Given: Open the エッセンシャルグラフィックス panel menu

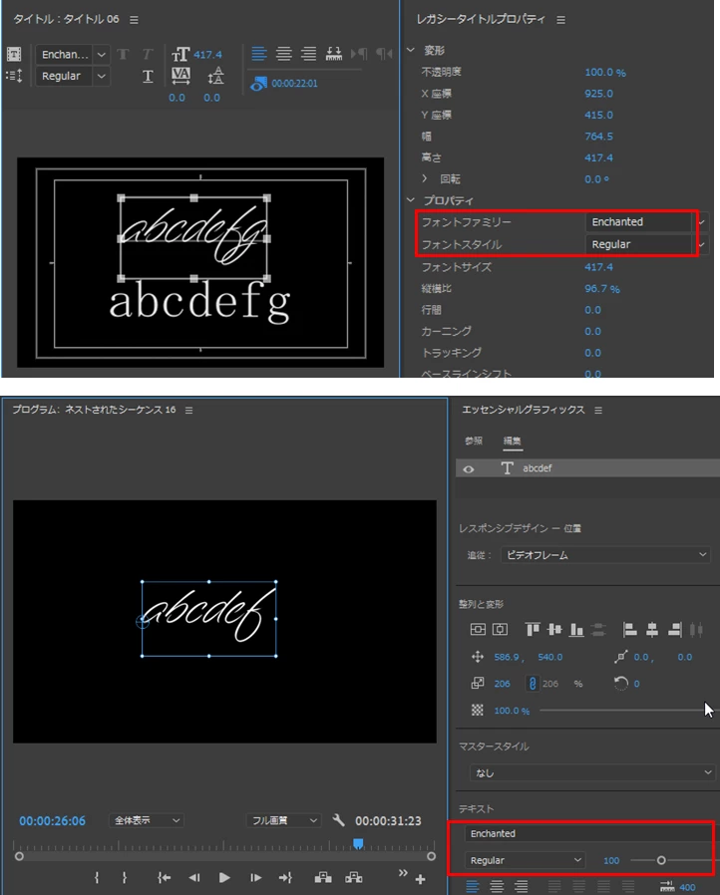Looking at the screenshot, I should (x=597, y=411).
